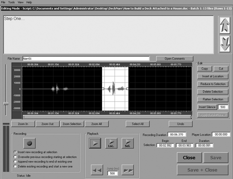
Task: Click the Insert Silence duration field showing 500
Action: (223, 107)
